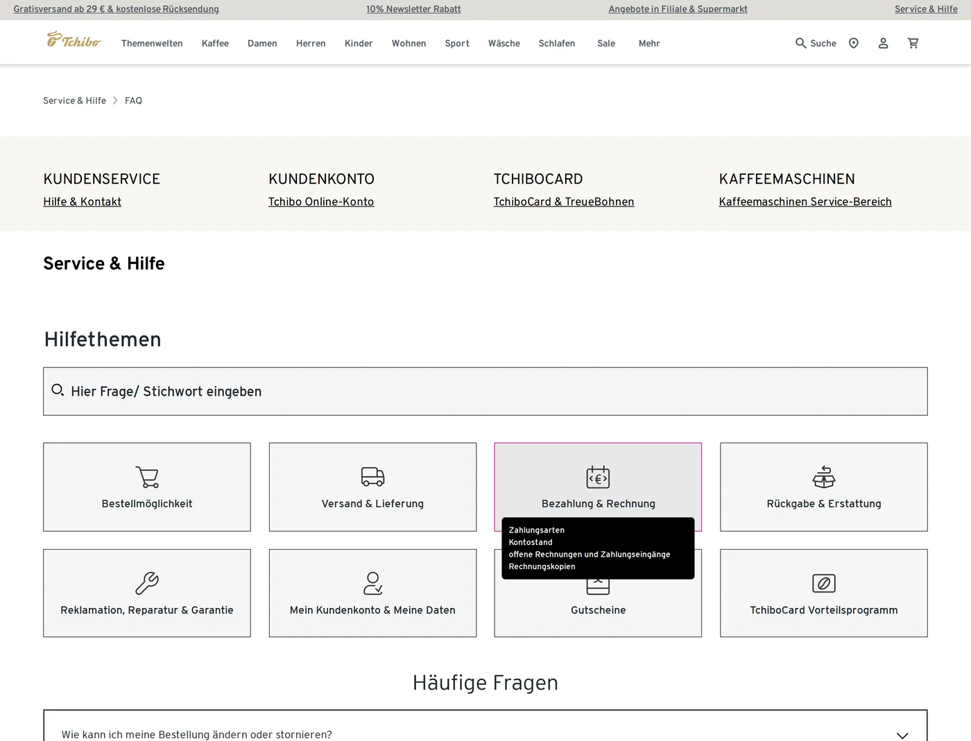The image size is (971, 741).
Task: Open the Kaffee menu
Action: [x=215, y=43]
